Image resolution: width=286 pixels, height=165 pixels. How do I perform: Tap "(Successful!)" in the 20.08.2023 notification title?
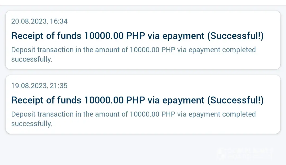(235, 36)
